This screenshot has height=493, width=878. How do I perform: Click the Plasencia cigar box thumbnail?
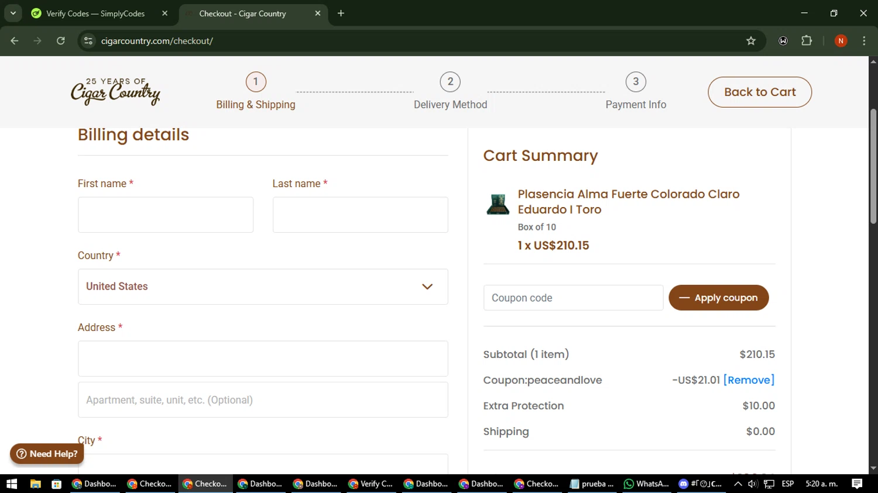point(498,204)
